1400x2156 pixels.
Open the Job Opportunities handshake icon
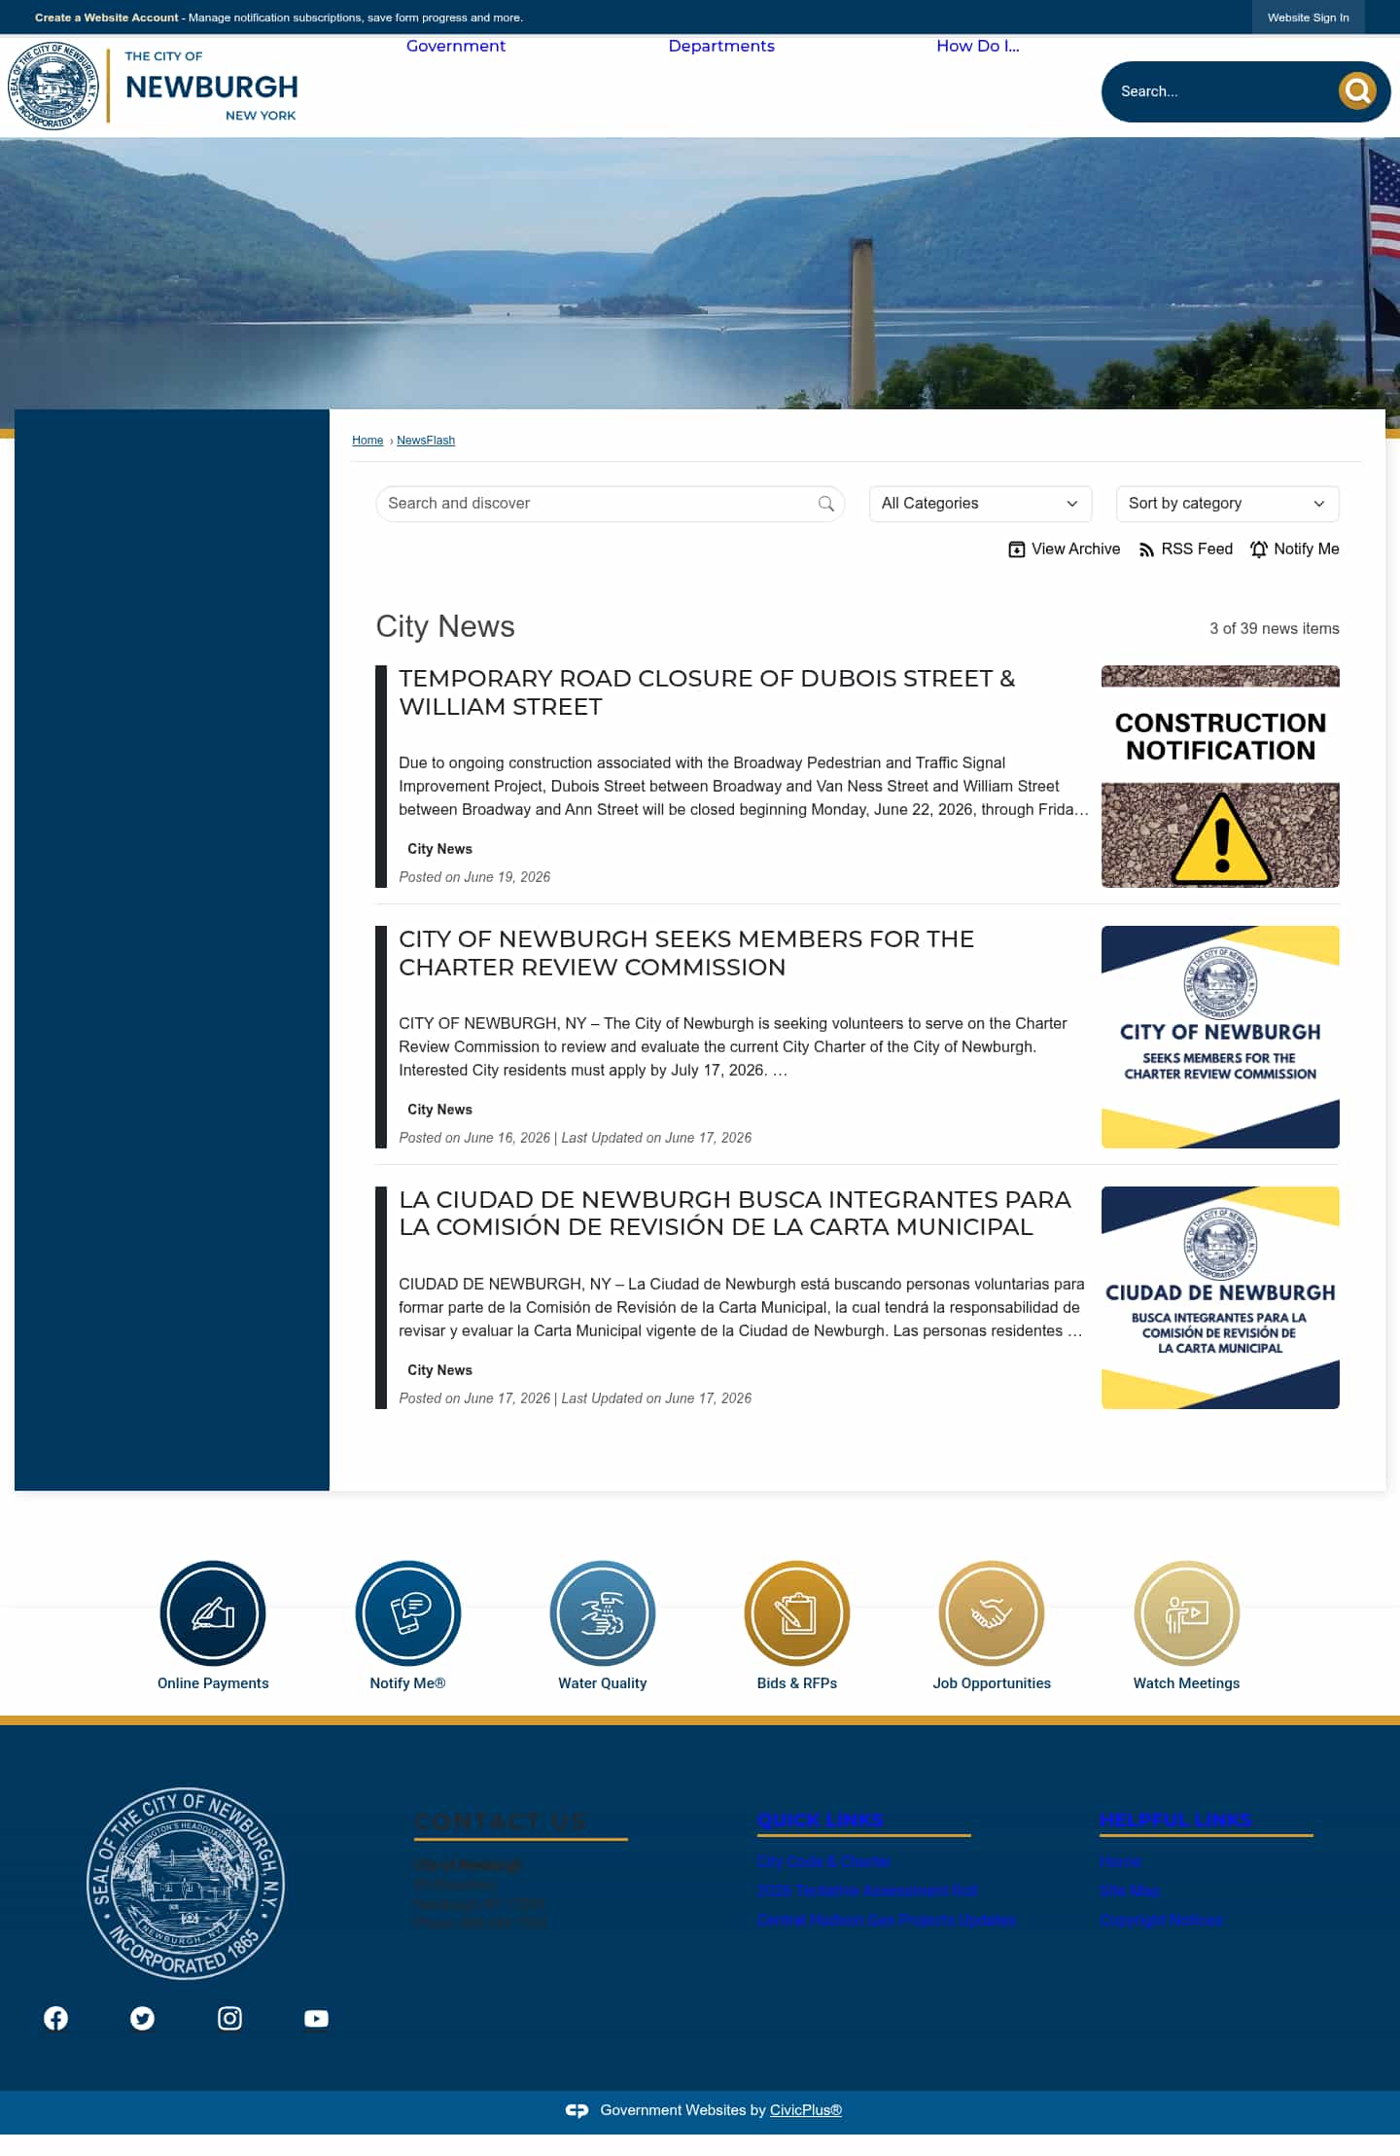[x=992, y=1613]
